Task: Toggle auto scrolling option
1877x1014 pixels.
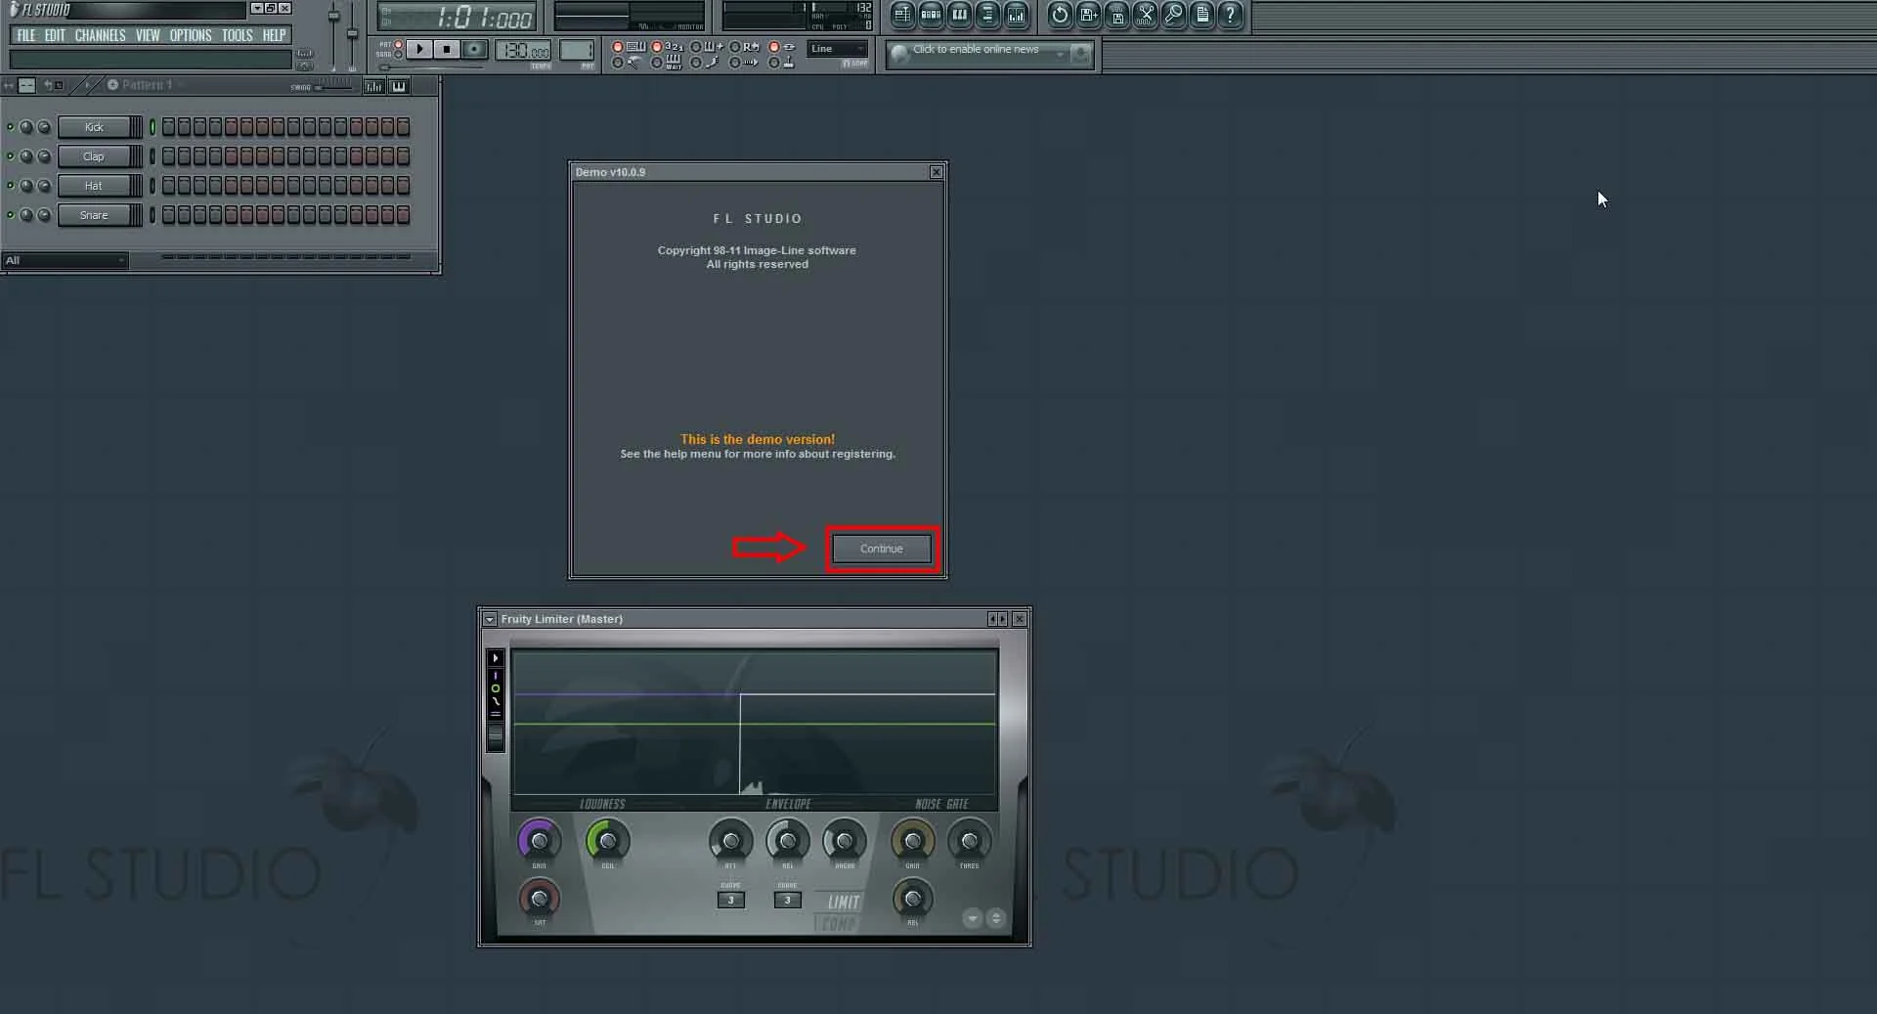Action: (734, 63)
